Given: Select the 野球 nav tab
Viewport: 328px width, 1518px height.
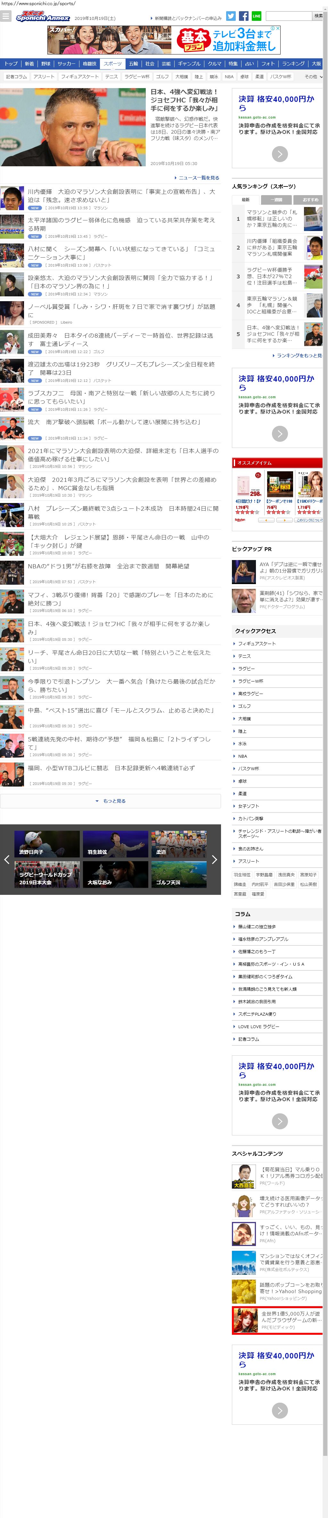Looking at the screenshot, I should 46,64.
